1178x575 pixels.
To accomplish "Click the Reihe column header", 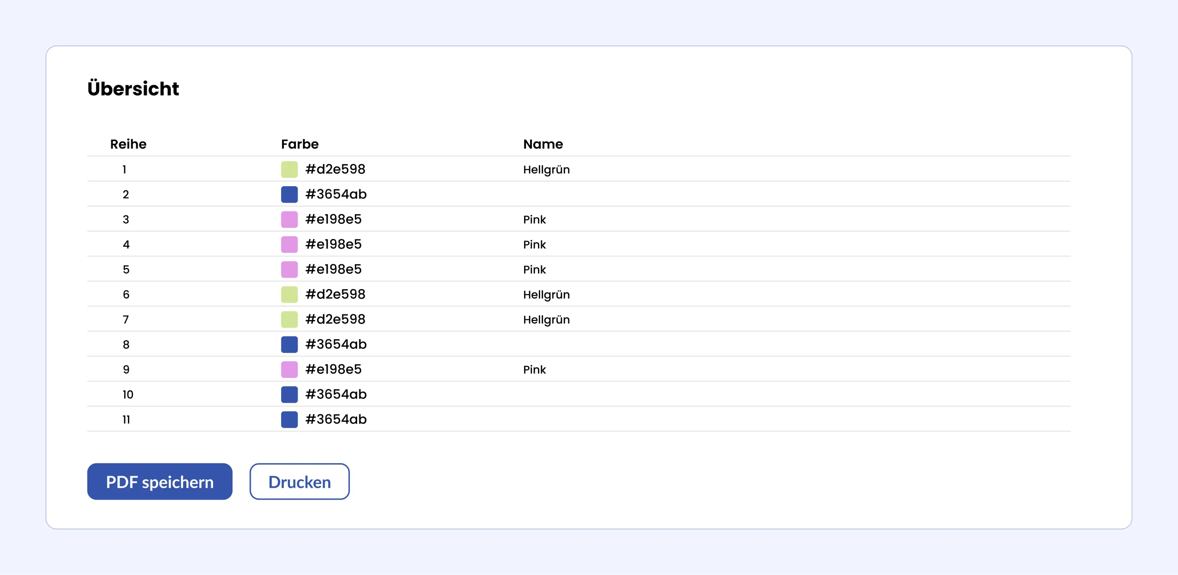I will [x=128, y=144].
